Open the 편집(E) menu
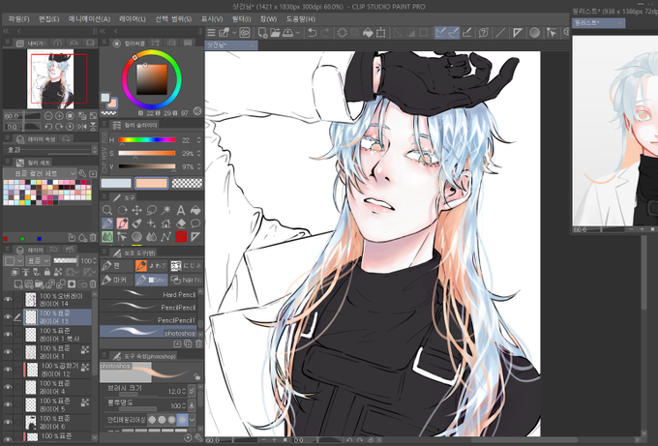The height and width of the screenshot is (446, 658). (x=49, y=19)
